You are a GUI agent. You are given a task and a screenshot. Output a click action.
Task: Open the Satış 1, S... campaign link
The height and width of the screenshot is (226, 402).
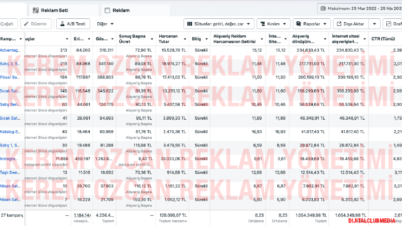click(10, 145)
